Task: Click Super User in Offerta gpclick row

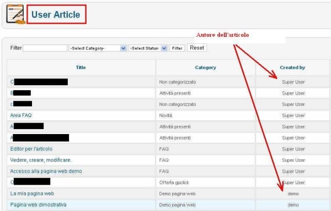Action: [293, 182]
